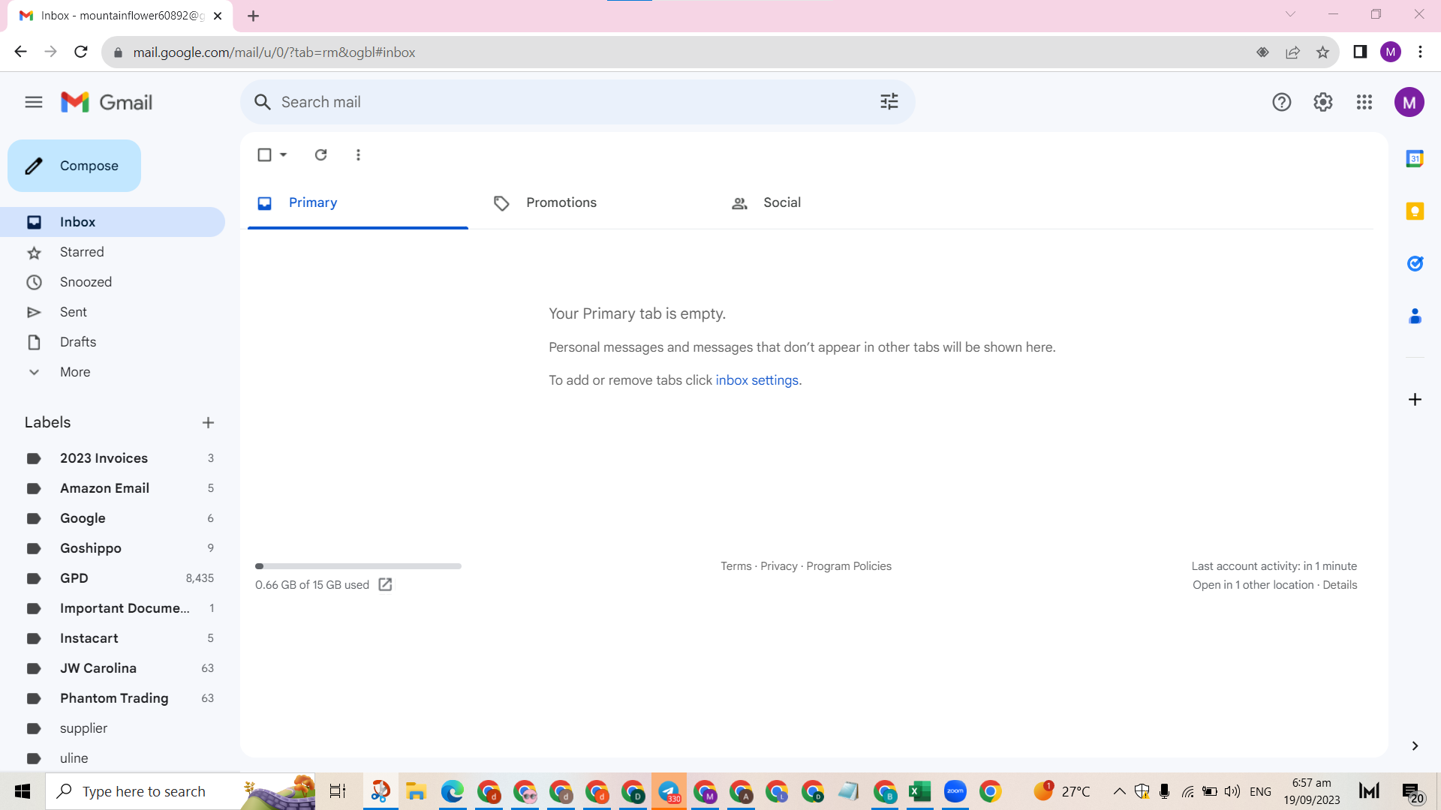Open Gmail settings gear
The height and width of the screenshot is (810, 1441).
(x=1323, y=102)
